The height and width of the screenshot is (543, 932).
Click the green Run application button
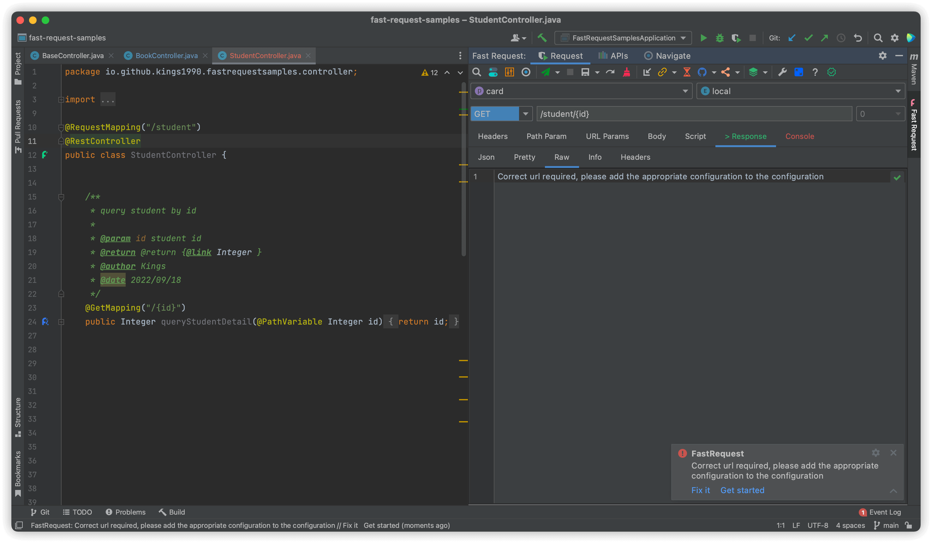703,38
